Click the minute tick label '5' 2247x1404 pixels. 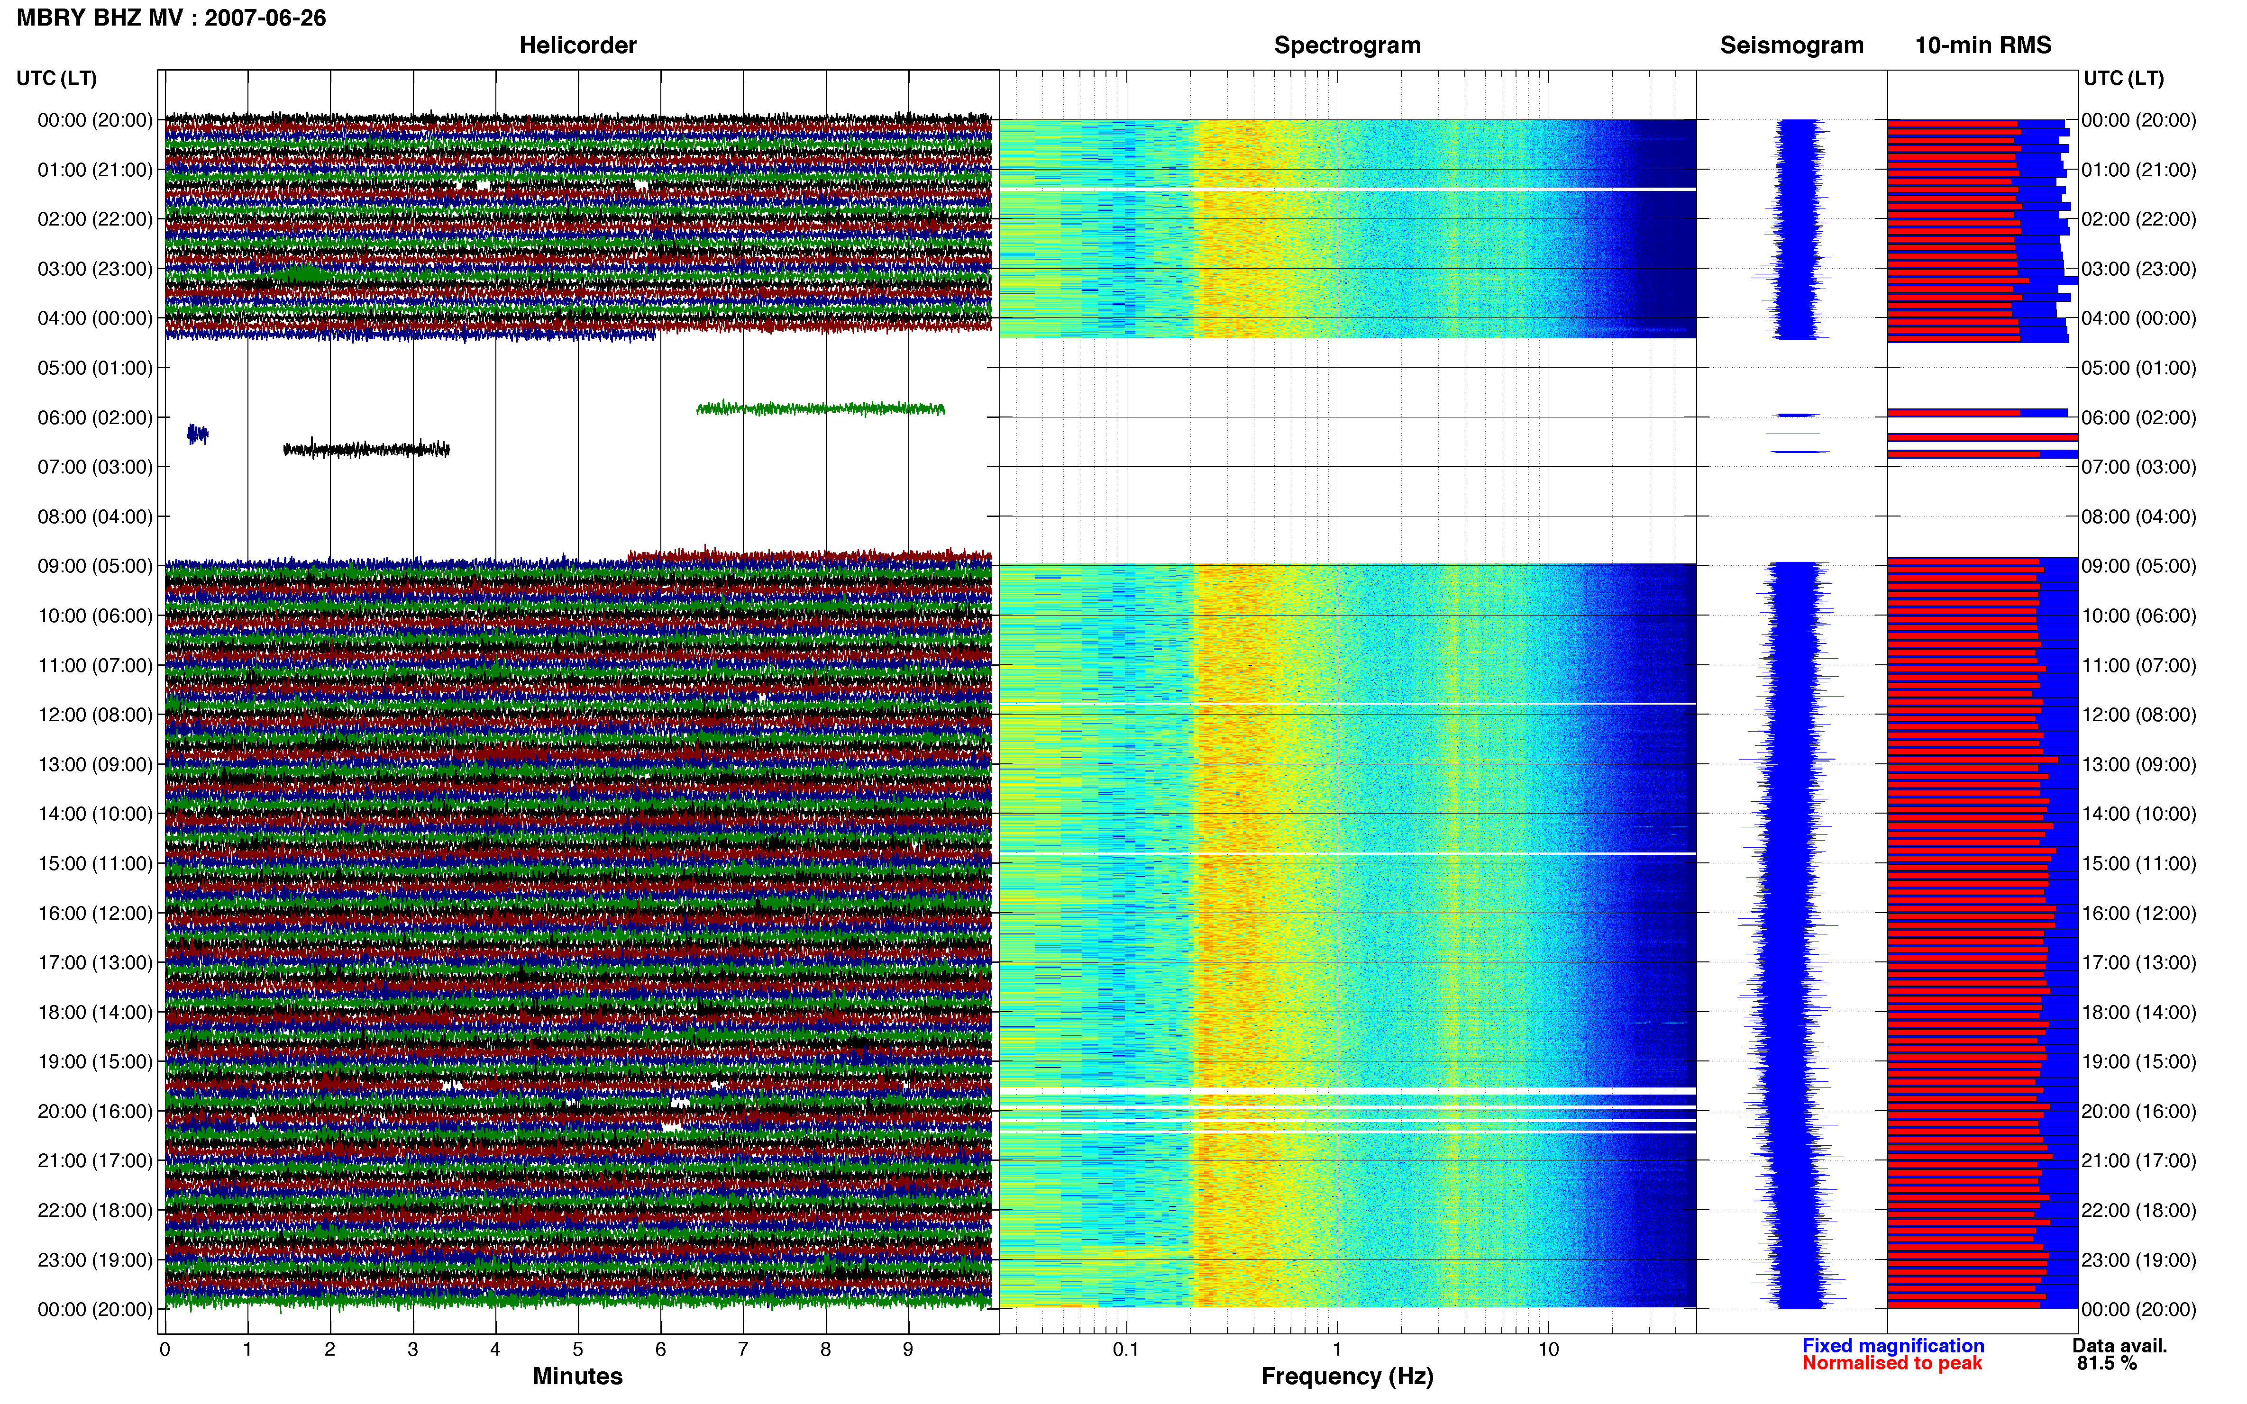point(578,1349)
